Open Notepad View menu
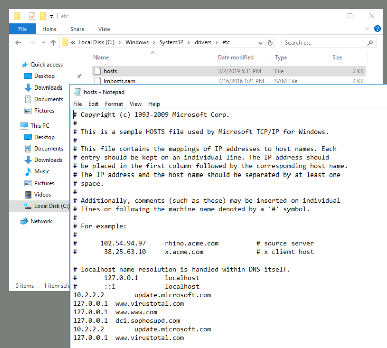The height and width of the screenshot is (348, 387). click(136, 104)
